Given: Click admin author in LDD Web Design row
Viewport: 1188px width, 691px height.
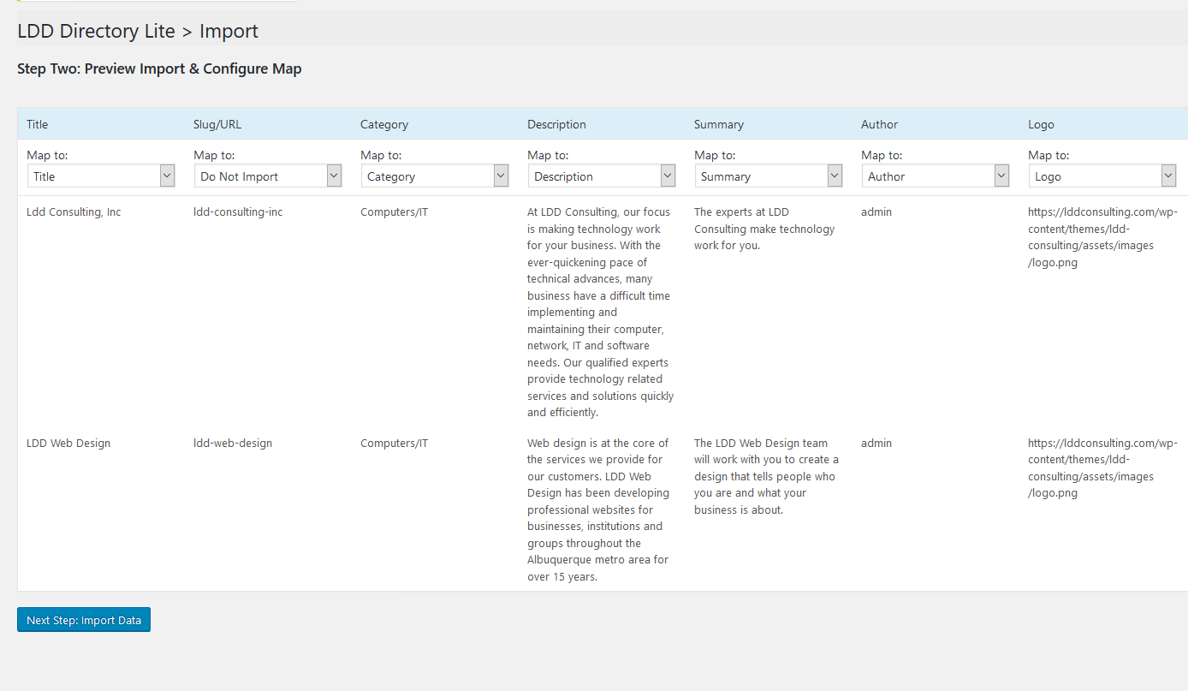Looking at the screenshot, I should pos(876,443).
